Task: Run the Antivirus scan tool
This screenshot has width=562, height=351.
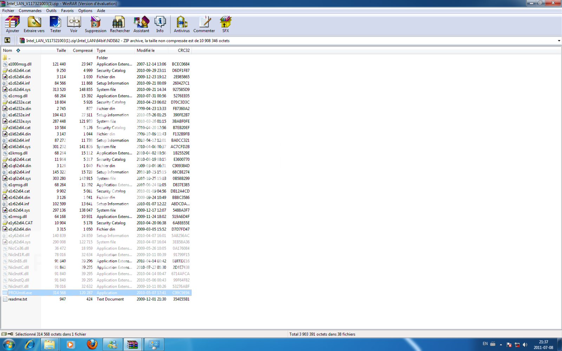Action: [x=182, y=24]
